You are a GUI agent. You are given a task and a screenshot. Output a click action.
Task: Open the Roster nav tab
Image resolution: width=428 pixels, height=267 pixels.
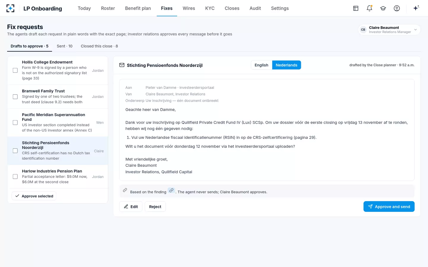108,8
